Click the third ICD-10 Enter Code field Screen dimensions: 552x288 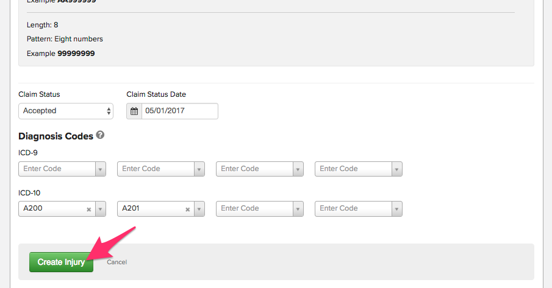(255, 209)
